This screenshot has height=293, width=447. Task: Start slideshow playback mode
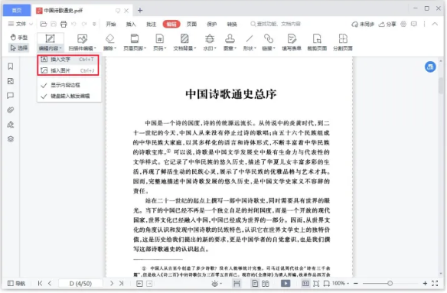(285, 283)
